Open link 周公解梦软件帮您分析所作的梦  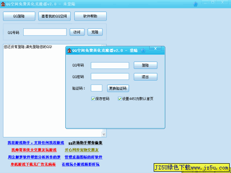[34, 157]
